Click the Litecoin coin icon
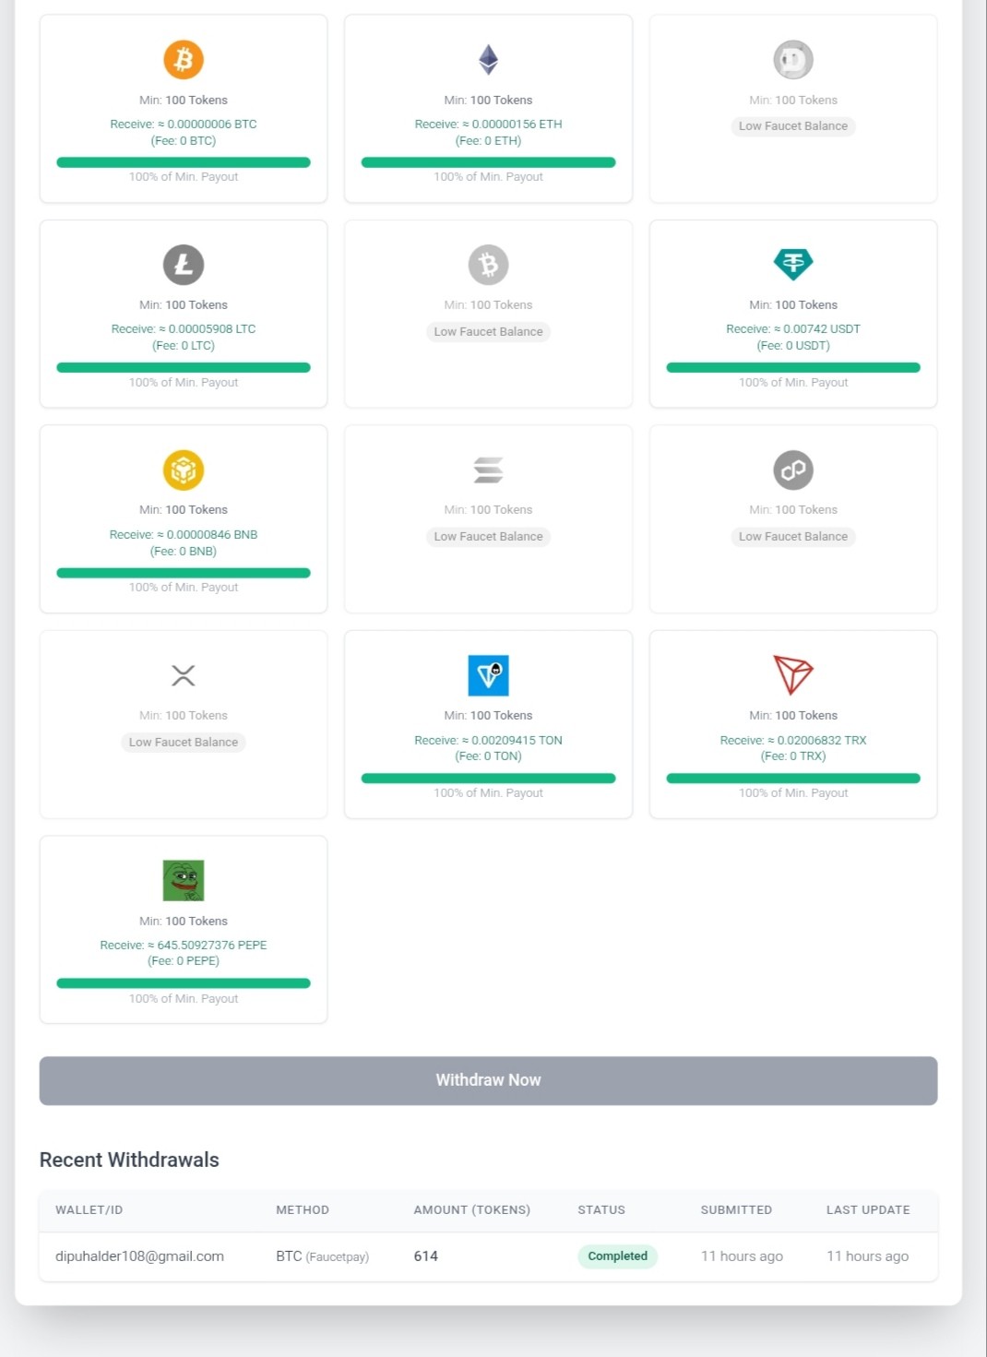The height and width of the screenshot is (1357, 987). pos(184,265)
